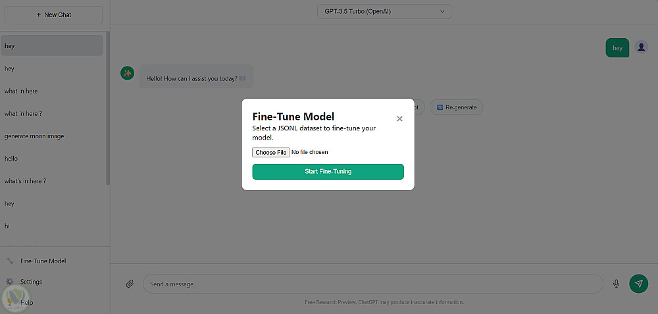
Task: Select the 'generate moon image' chat
Action: [34, 136]
